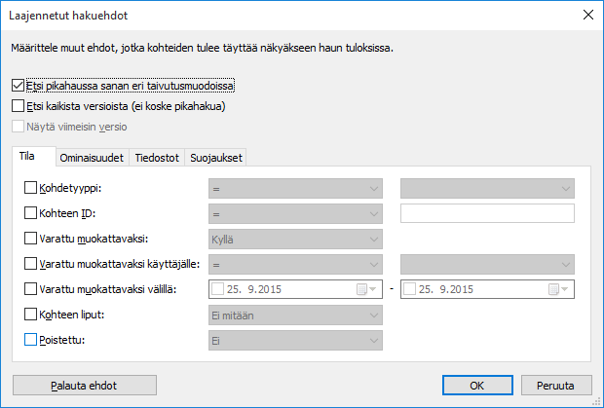Check the Poistettu condition checkbox
This screenshot has width=604, height=408.
click(x=30, y=340)
